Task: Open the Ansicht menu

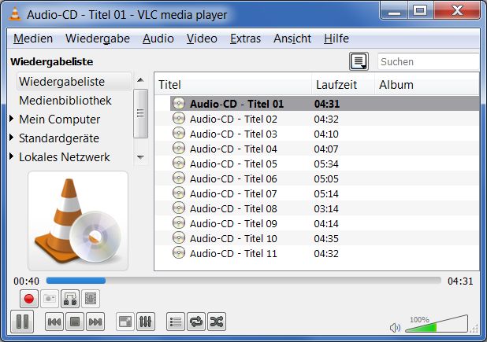Action: click(x=292, y=39)
